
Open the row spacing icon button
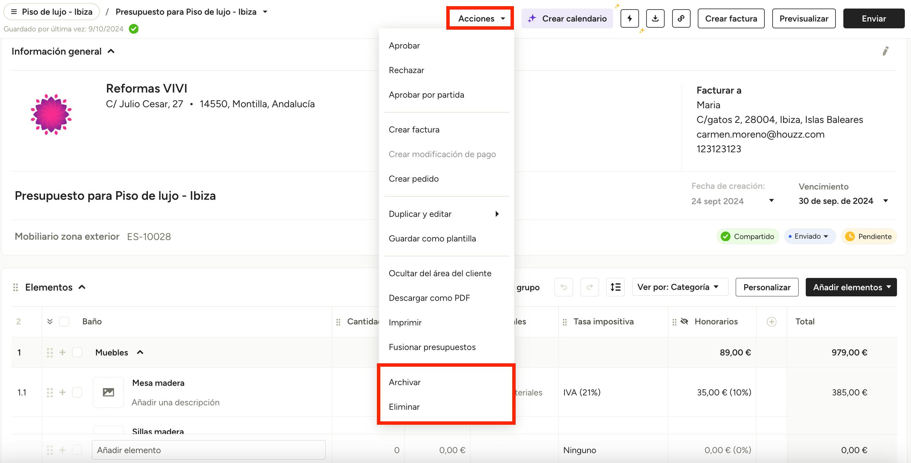pyautogui.click(x=615, y=287)
